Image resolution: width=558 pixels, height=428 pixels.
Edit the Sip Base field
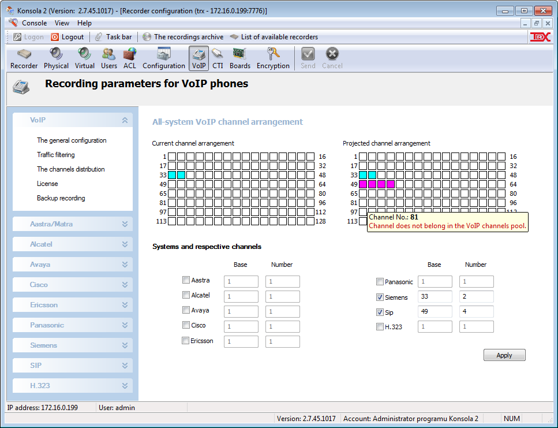click(435, 311)
